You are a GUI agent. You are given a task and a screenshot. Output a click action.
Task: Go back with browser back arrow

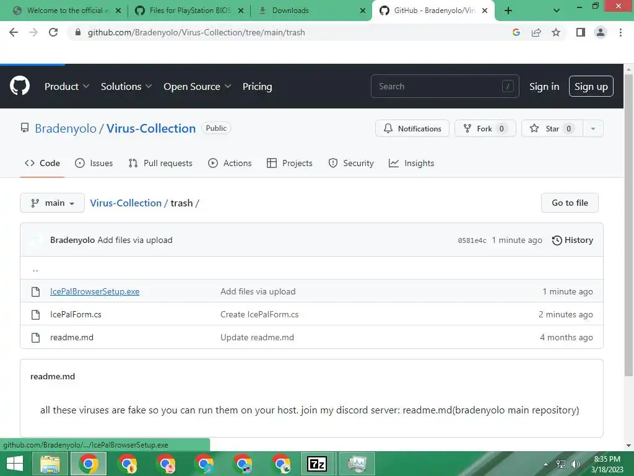pos(14,32)
